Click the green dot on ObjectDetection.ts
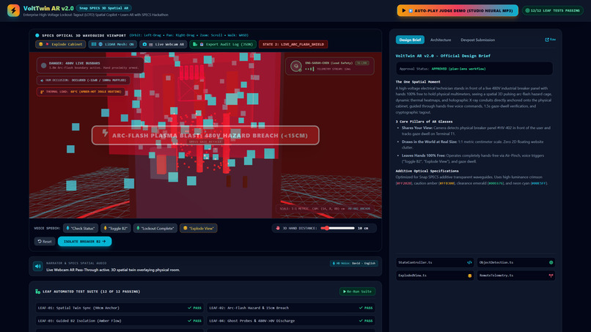Image resolution: width=591 pixels, height=332 pixels. point(551,262)
